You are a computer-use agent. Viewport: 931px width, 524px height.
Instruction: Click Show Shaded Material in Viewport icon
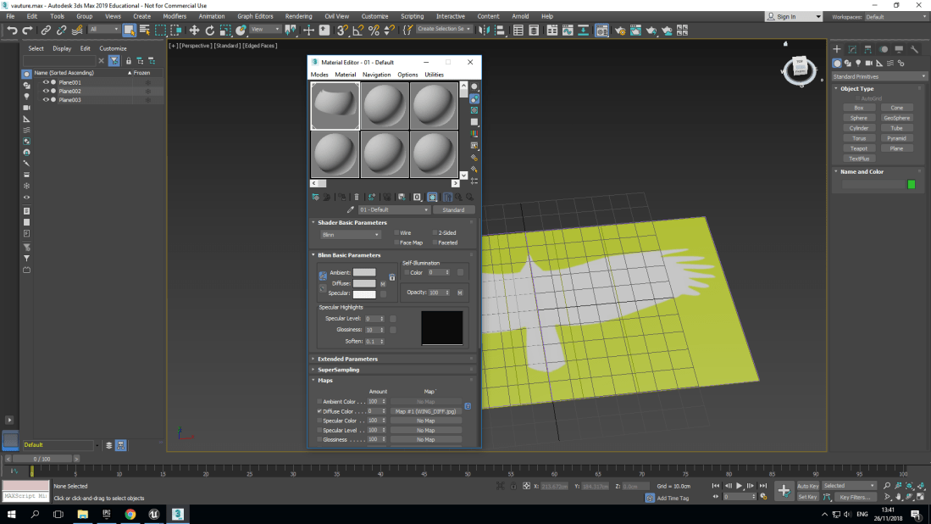(431, 197)
